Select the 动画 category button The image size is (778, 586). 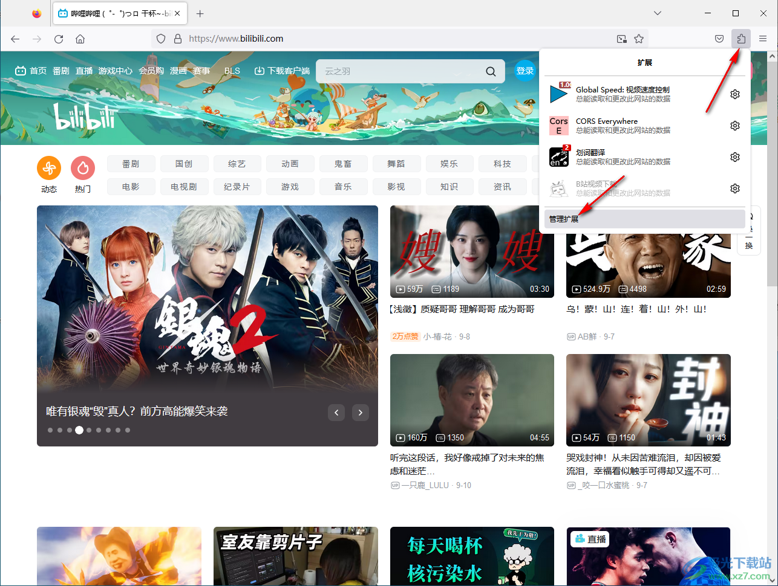point(290,164)
